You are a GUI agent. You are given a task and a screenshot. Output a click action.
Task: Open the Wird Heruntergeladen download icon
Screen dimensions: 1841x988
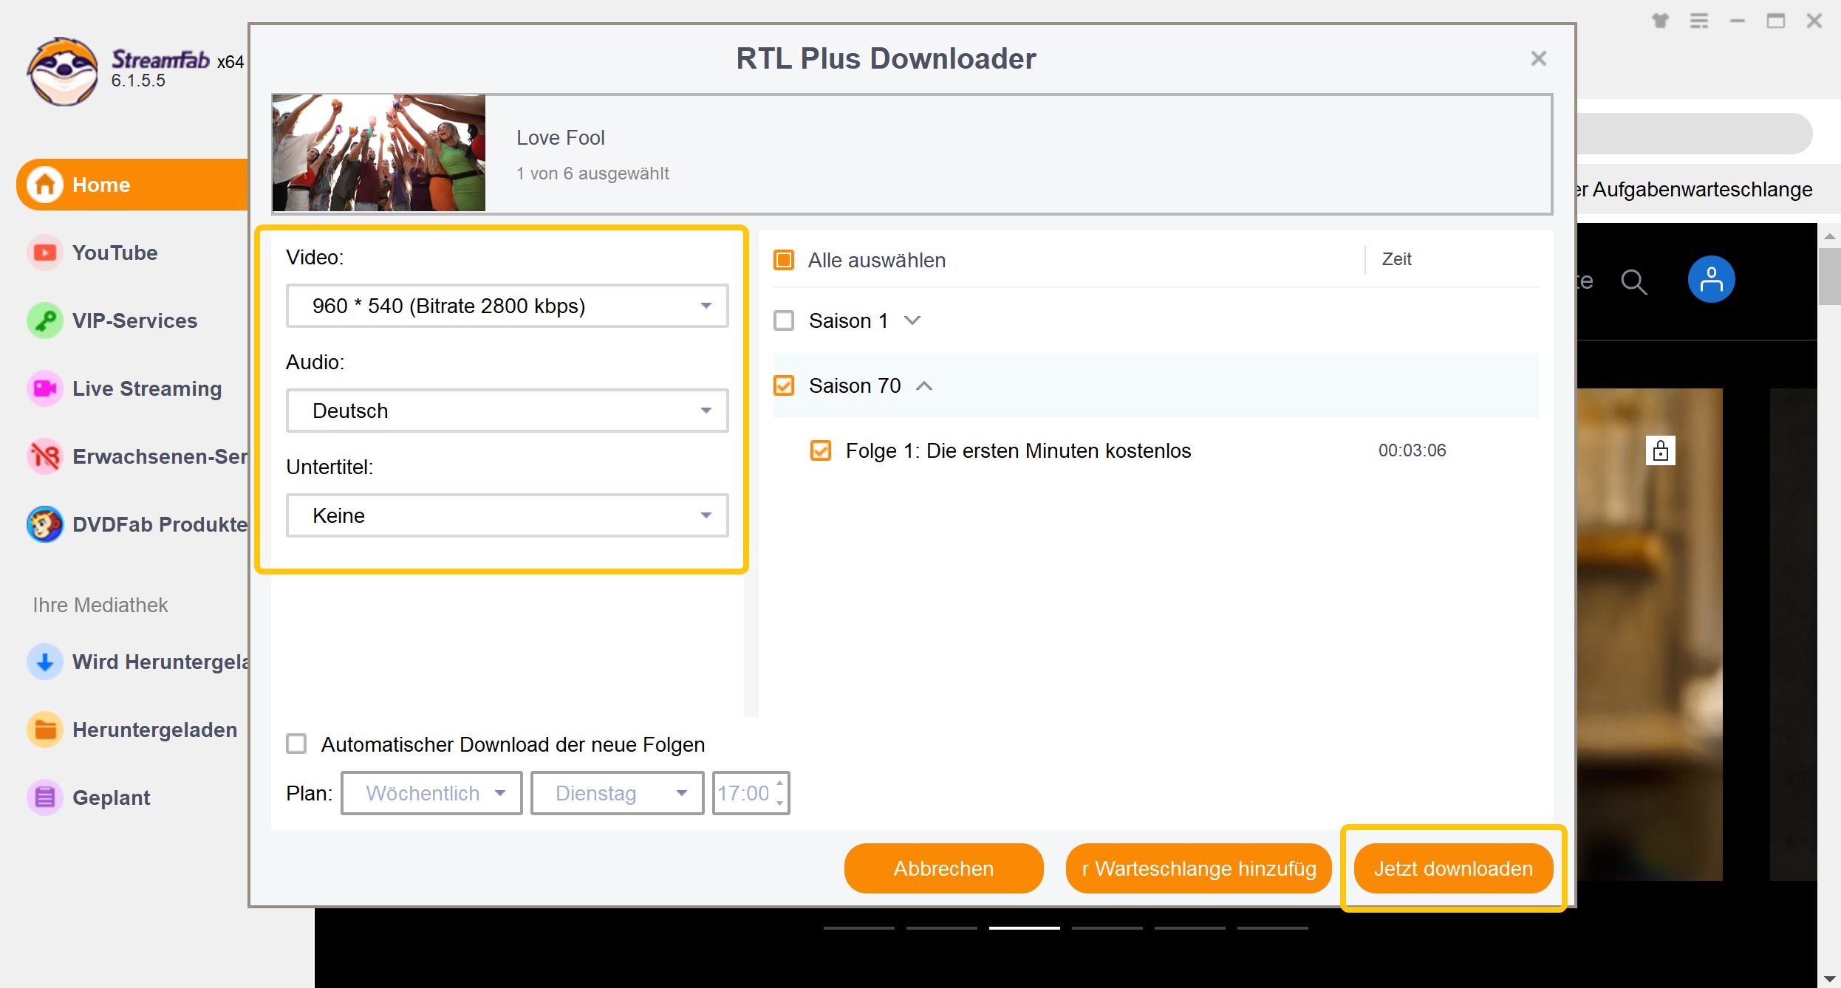click(44, 662)
